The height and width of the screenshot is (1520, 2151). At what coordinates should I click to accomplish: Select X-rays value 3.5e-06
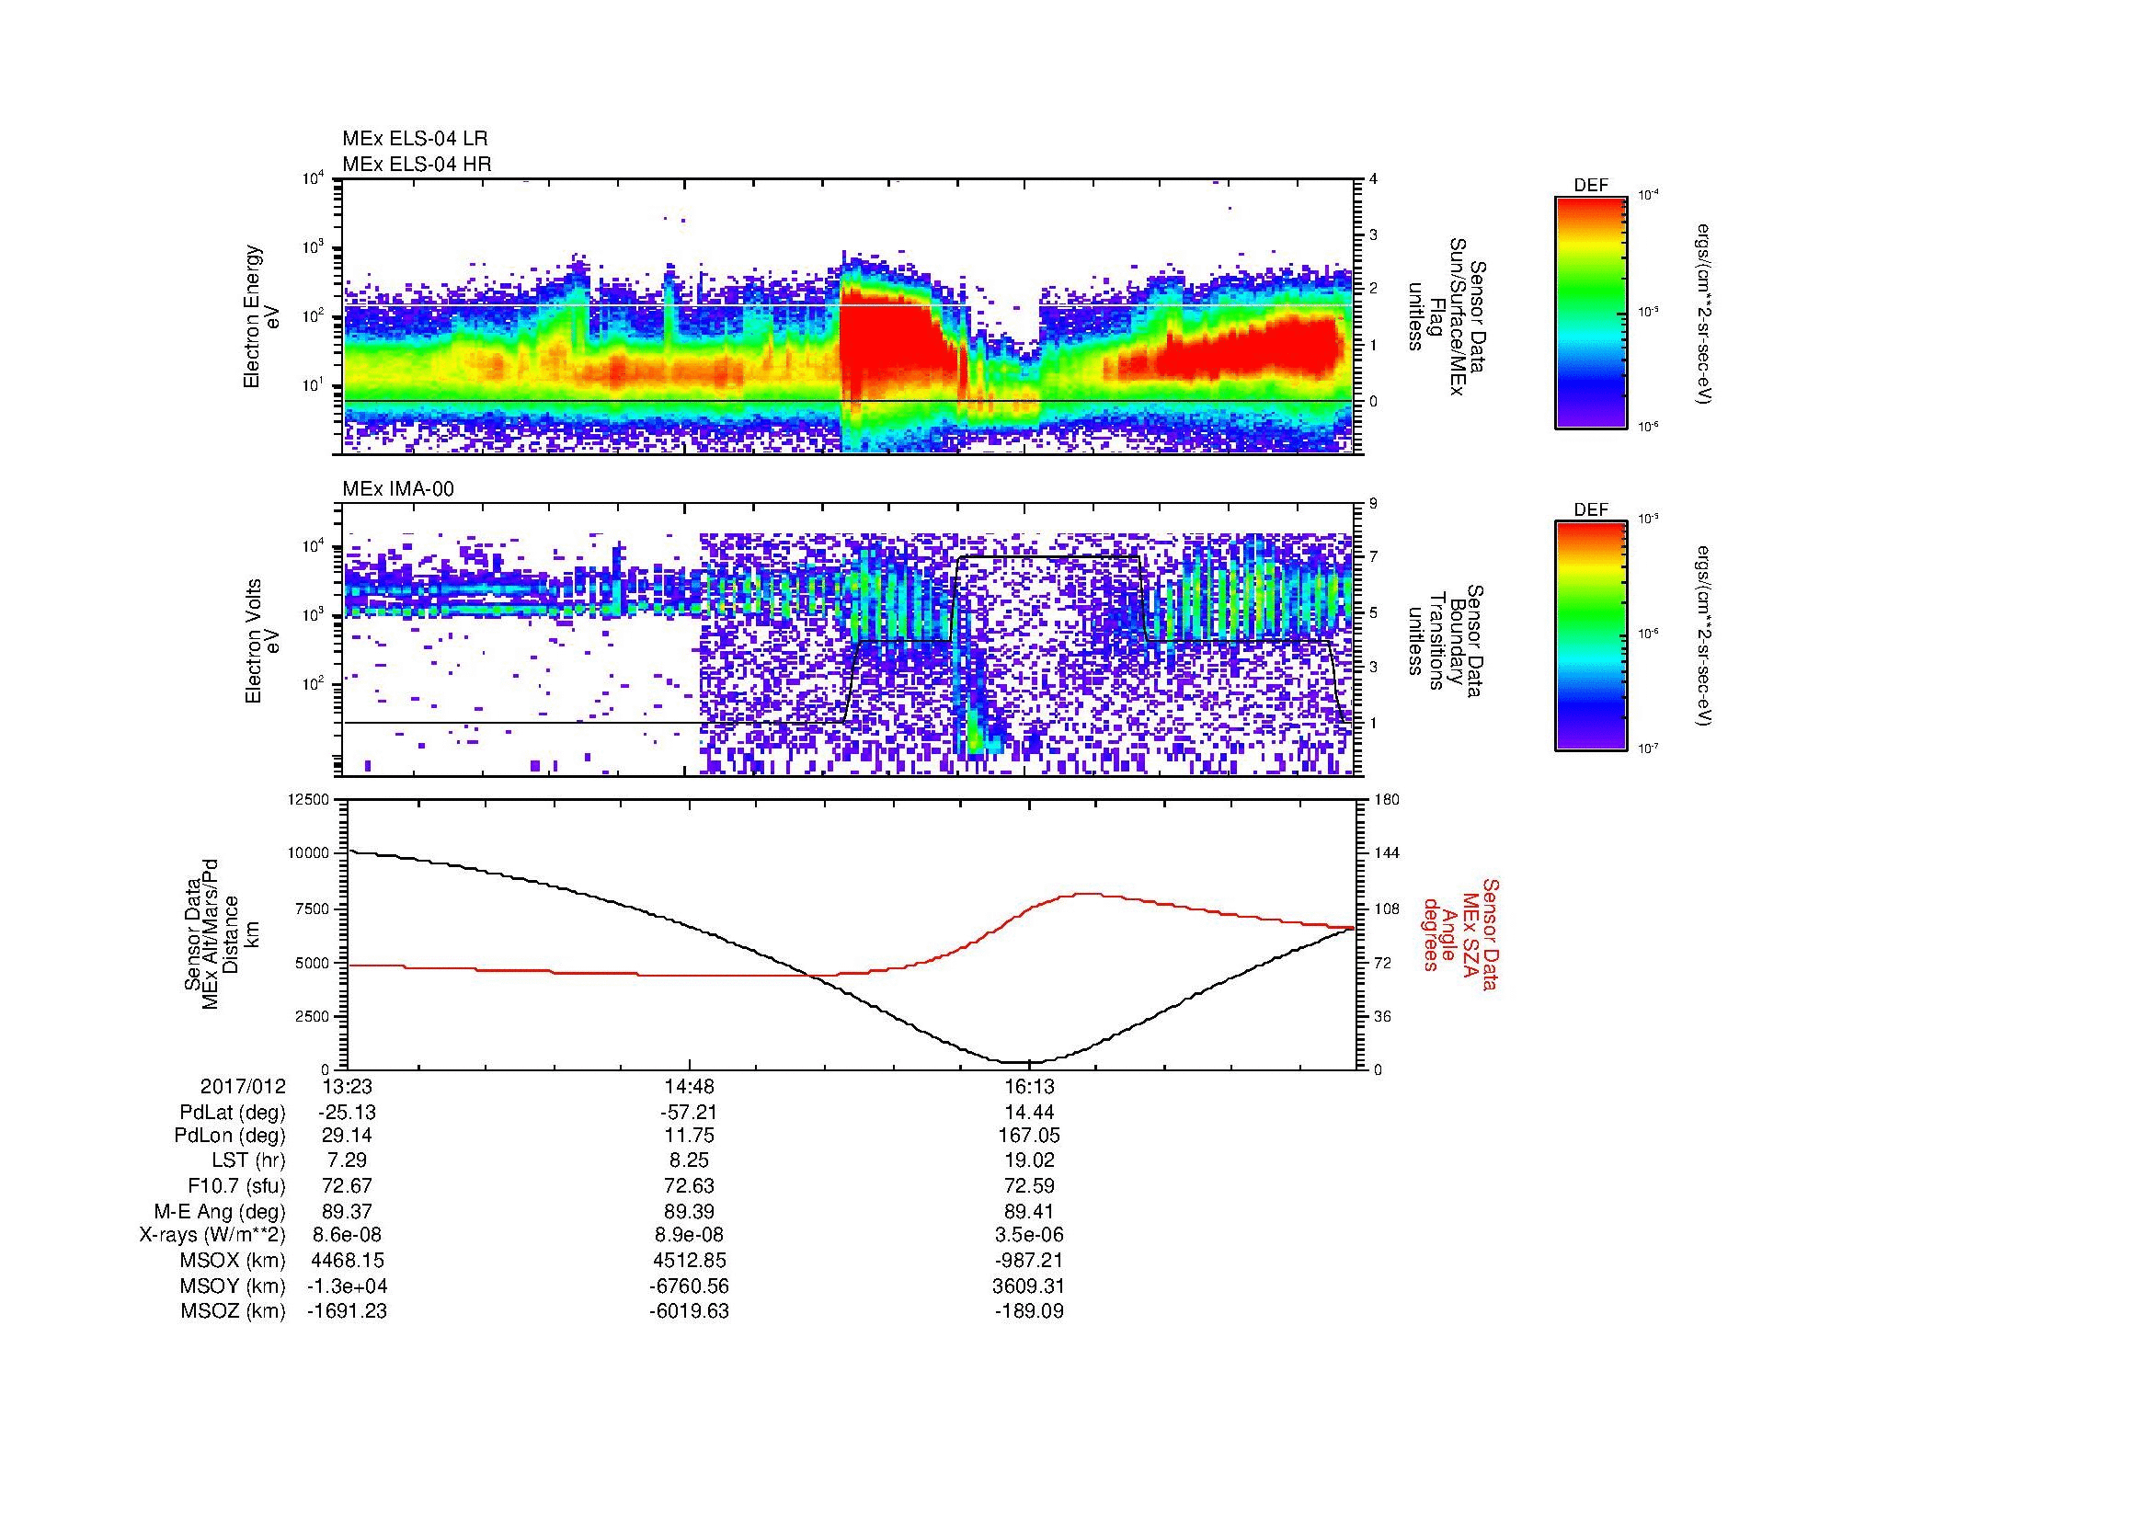[1029, 1235]
